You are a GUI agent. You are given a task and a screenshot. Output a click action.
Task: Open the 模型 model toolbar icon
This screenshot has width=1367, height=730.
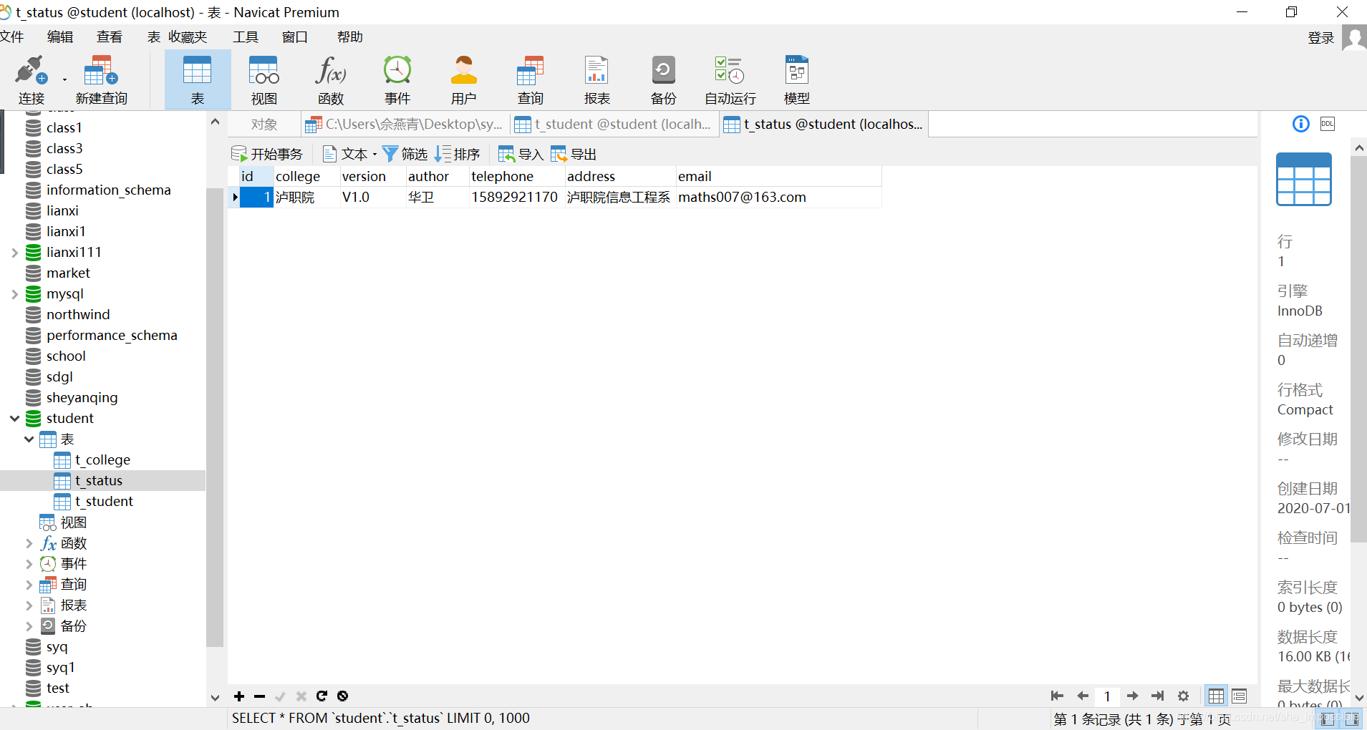796,80
